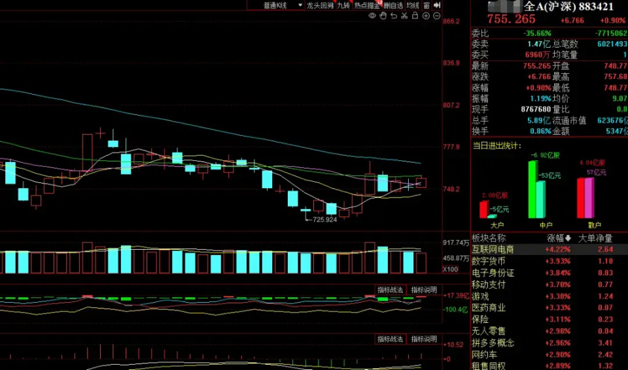Click the 委卖 value 1.47亿
This screenshot has width=628, height=370.
coord(538,44)
